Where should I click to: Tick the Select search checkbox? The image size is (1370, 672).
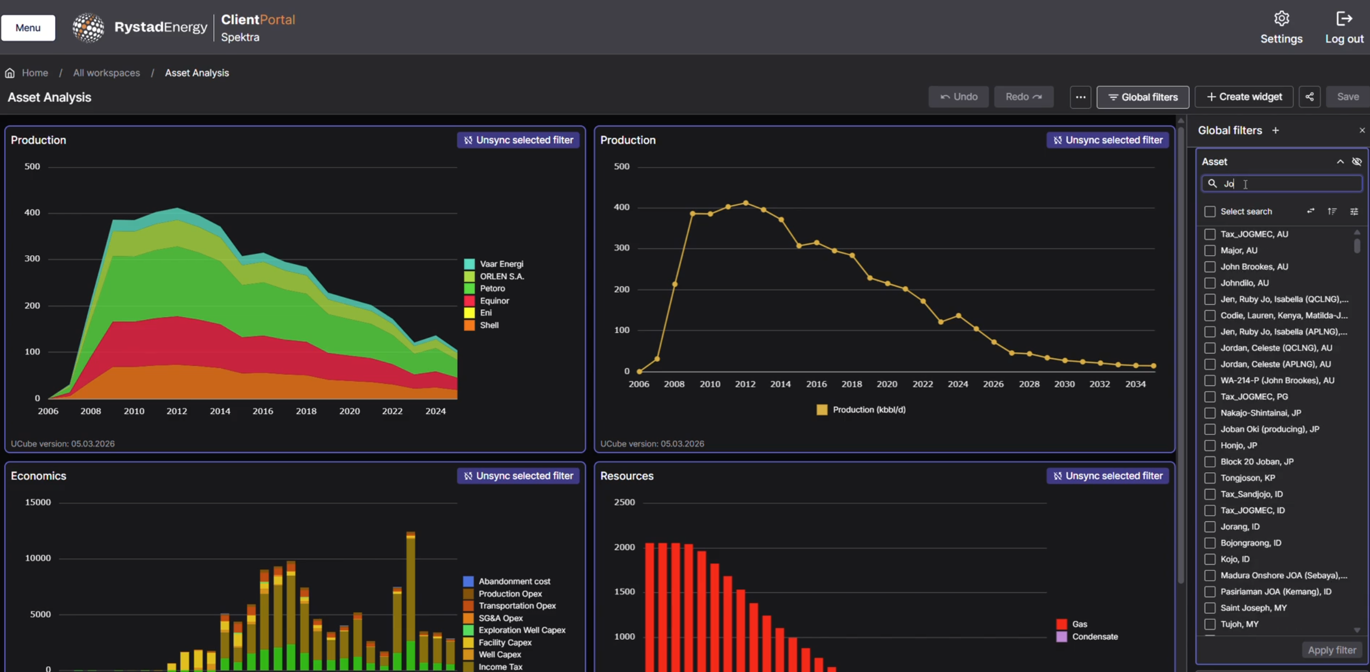1210,211
